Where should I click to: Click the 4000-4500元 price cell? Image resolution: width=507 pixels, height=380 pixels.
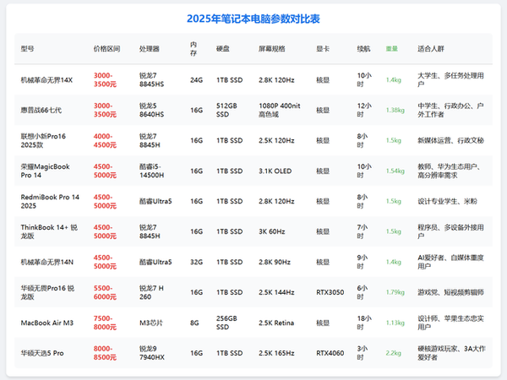(105, 140)
